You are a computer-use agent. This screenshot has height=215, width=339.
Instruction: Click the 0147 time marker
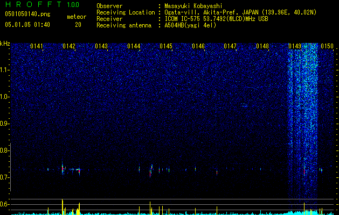click(x=230, y=46)
